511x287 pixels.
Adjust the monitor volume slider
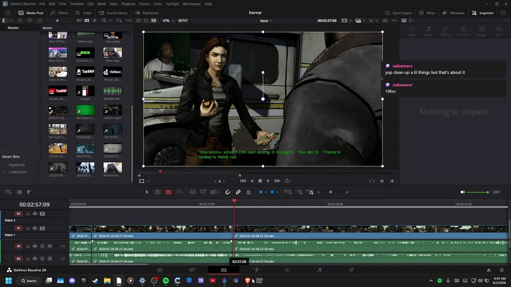[478, 192]
